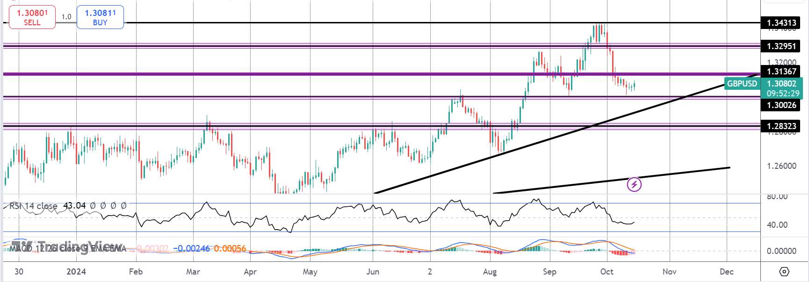The image size is (809, 282).
Task: Click the Sep label on time axis
Action: tap(549, 272)
